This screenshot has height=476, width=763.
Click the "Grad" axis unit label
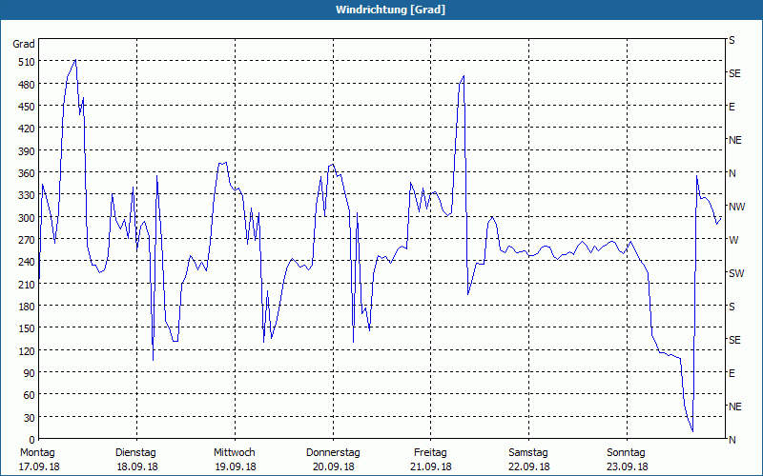pos(23,44)
